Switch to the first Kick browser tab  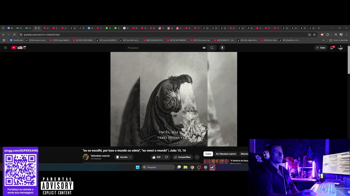tap(108, 28)
